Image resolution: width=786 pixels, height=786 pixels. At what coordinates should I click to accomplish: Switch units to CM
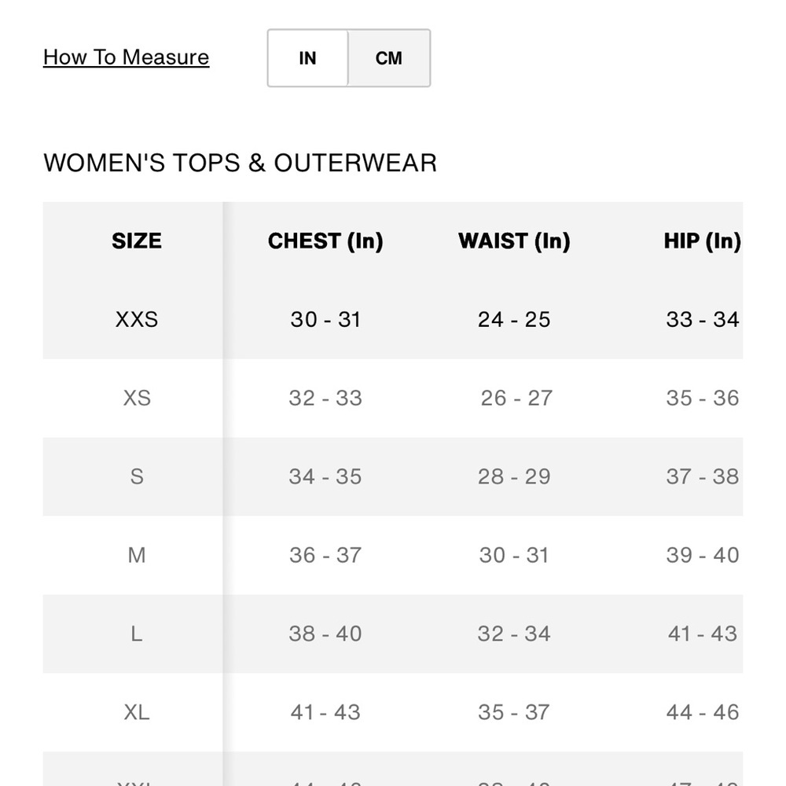(389, 58)
